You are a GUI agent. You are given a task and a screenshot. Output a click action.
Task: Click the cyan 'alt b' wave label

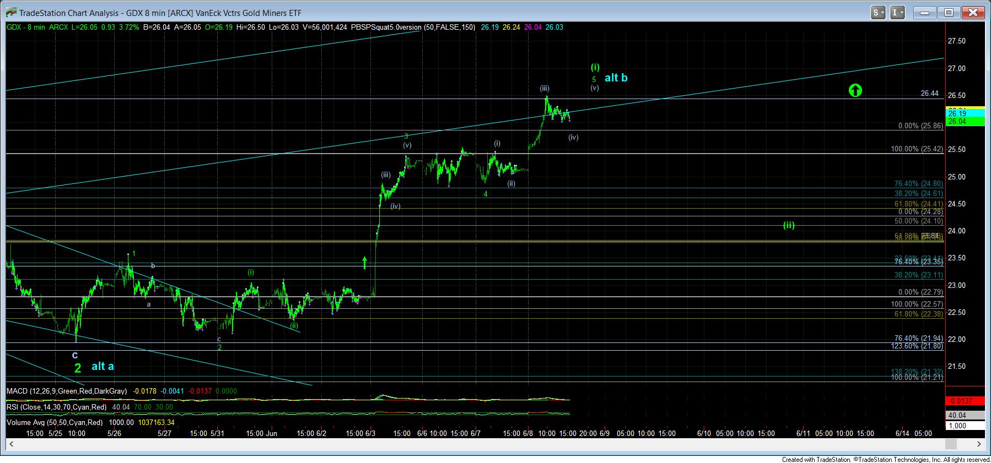[x=616, y=78]
